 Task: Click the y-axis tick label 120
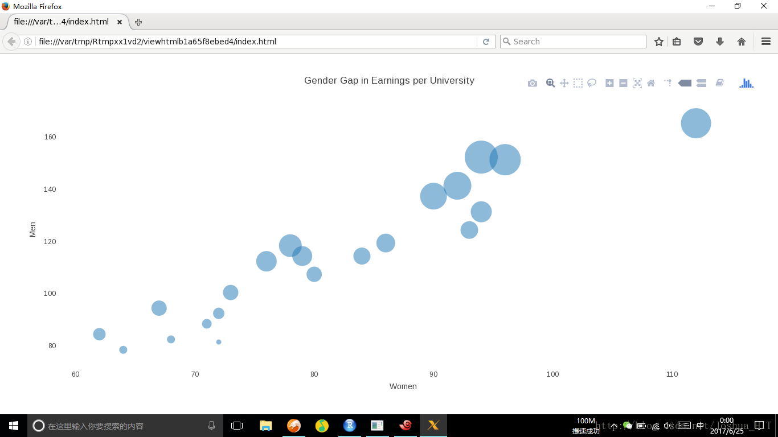click(x=50, y=242)
